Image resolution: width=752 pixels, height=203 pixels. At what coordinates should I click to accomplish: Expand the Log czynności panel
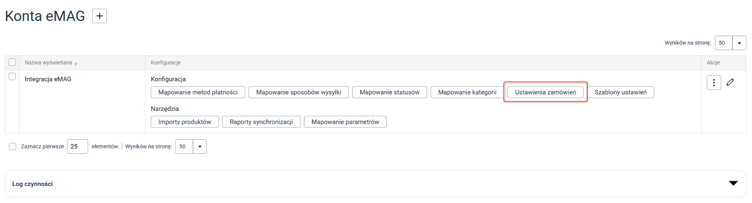tap(733, 183)
